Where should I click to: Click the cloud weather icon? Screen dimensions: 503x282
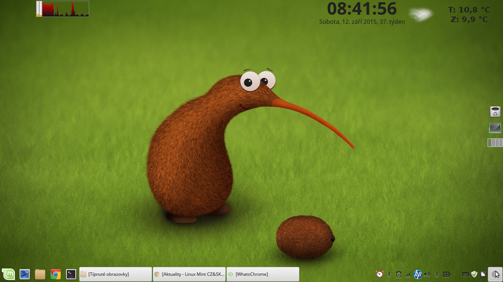[421, 14]
